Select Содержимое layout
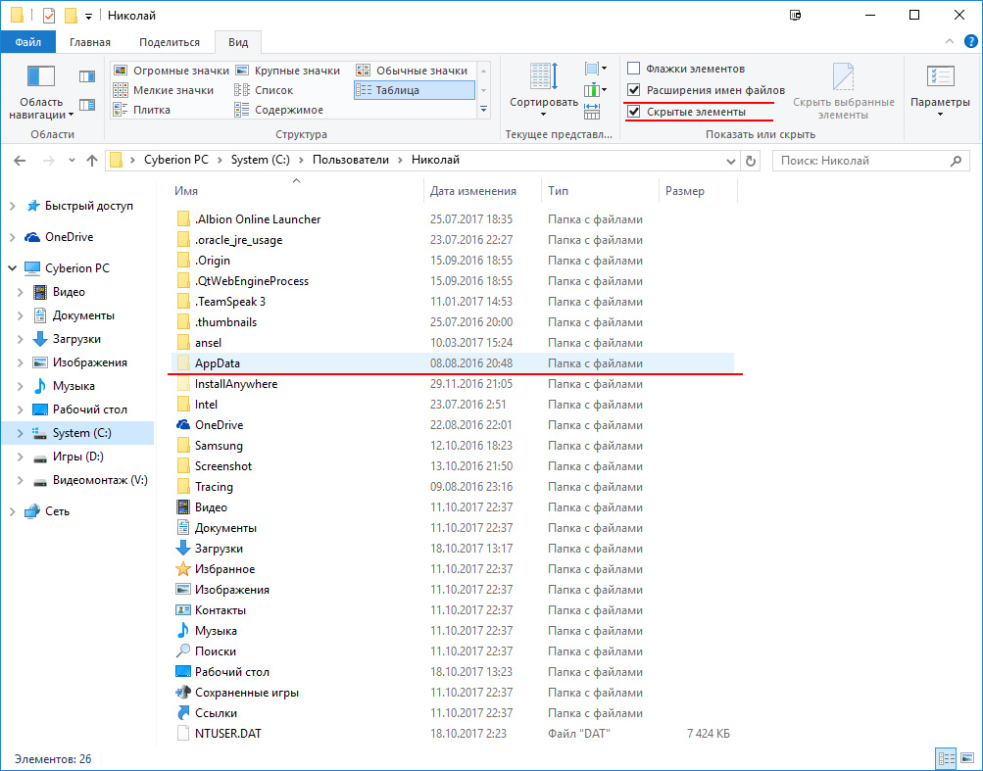The width and height of the screenshot is (983, 771). [x=279, y=110]
